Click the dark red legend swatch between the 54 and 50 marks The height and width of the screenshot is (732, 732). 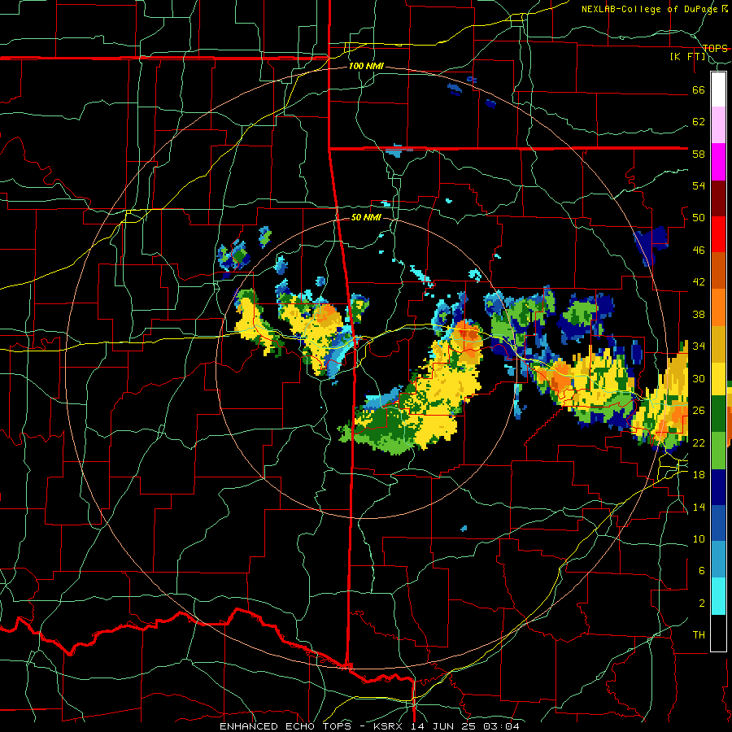click(x=718, y=198)
